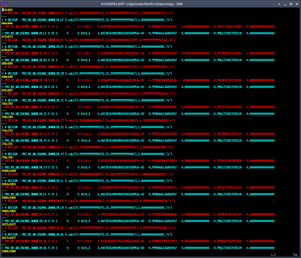Screen dimensions: 301x258
Task: Minimize the VIM window
Action: (x=285, y=4)
